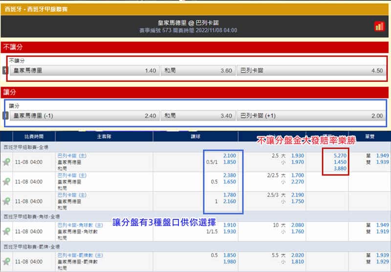
Task: Select 和局 3.40 handicap bet
Action: (x=198, y=116)
